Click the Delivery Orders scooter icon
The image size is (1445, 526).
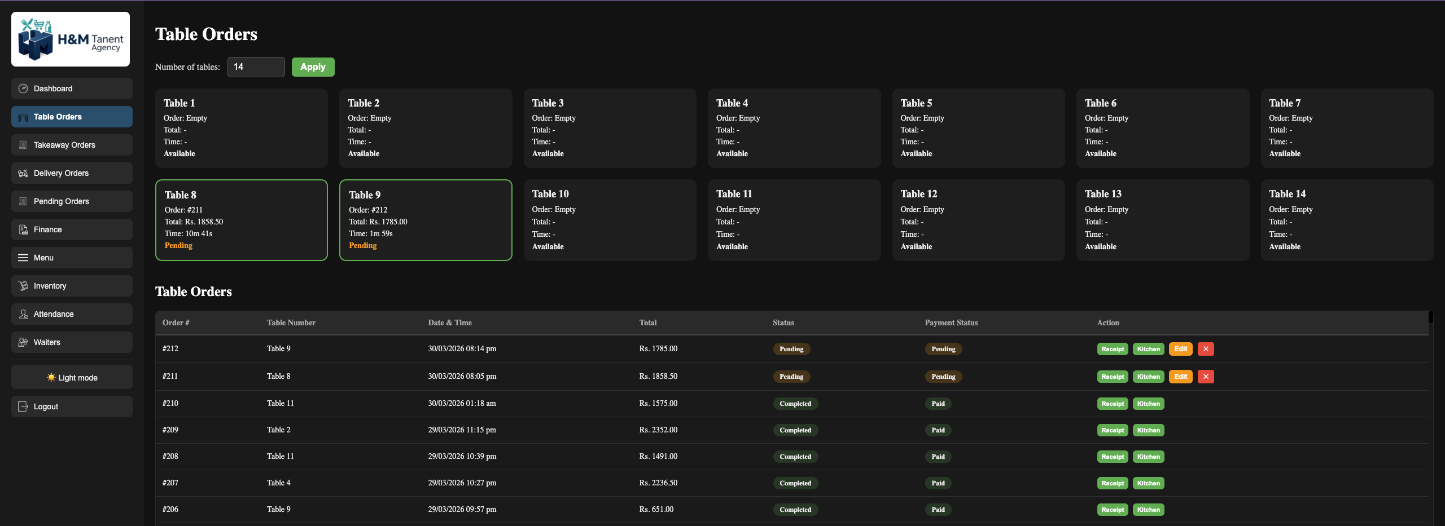(x=23, y=173)
